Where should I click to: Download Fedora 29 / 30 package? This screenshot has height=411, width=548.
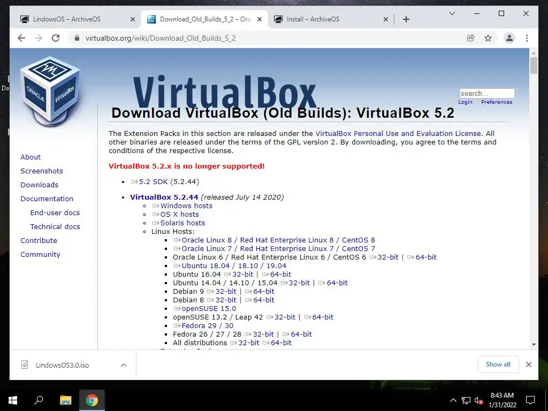click(203, 326)
